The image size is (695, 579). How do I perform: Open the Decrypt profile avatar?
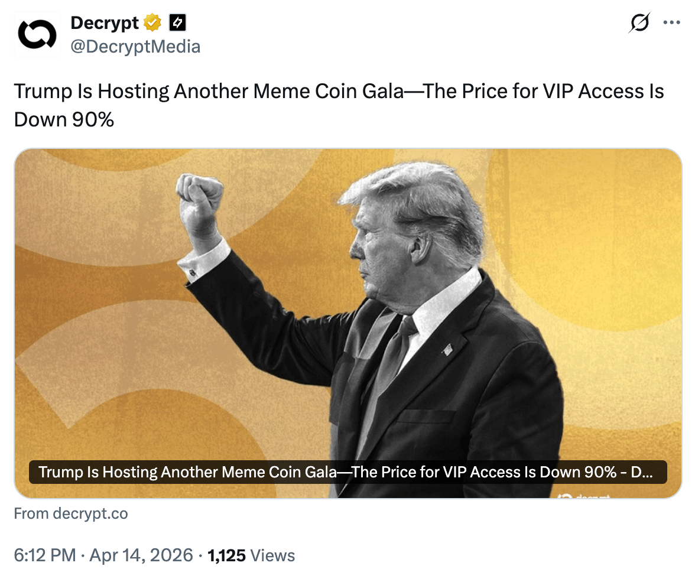point(37,35)
